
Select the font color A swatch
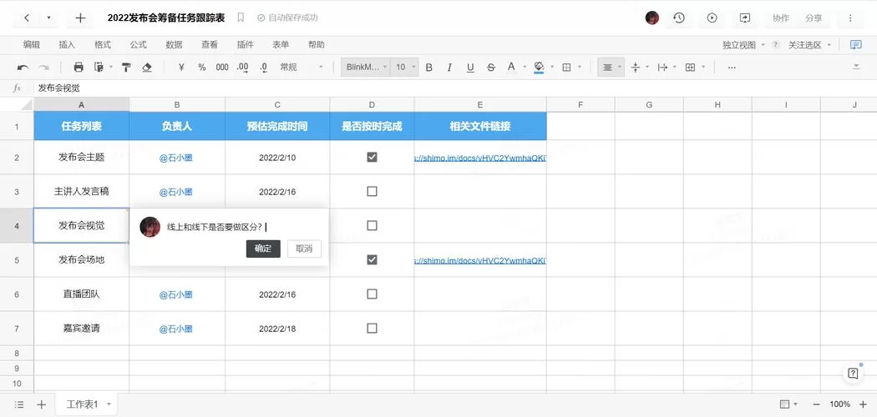coord(510,67)
